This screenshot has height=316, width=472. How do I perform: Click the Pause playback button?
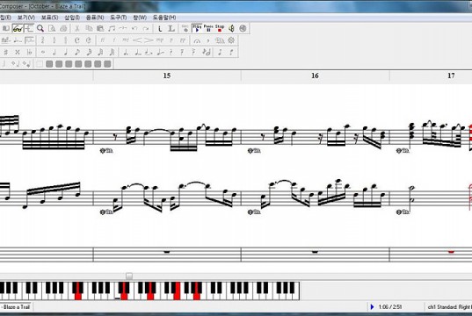tap(208, 28)
